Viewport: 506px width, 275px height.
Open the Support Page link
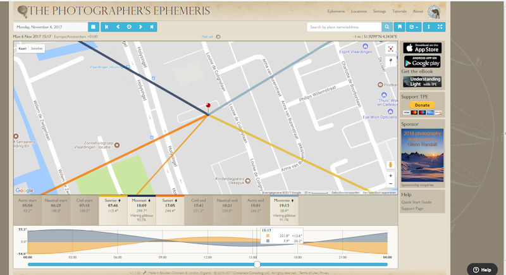point(412,209)
